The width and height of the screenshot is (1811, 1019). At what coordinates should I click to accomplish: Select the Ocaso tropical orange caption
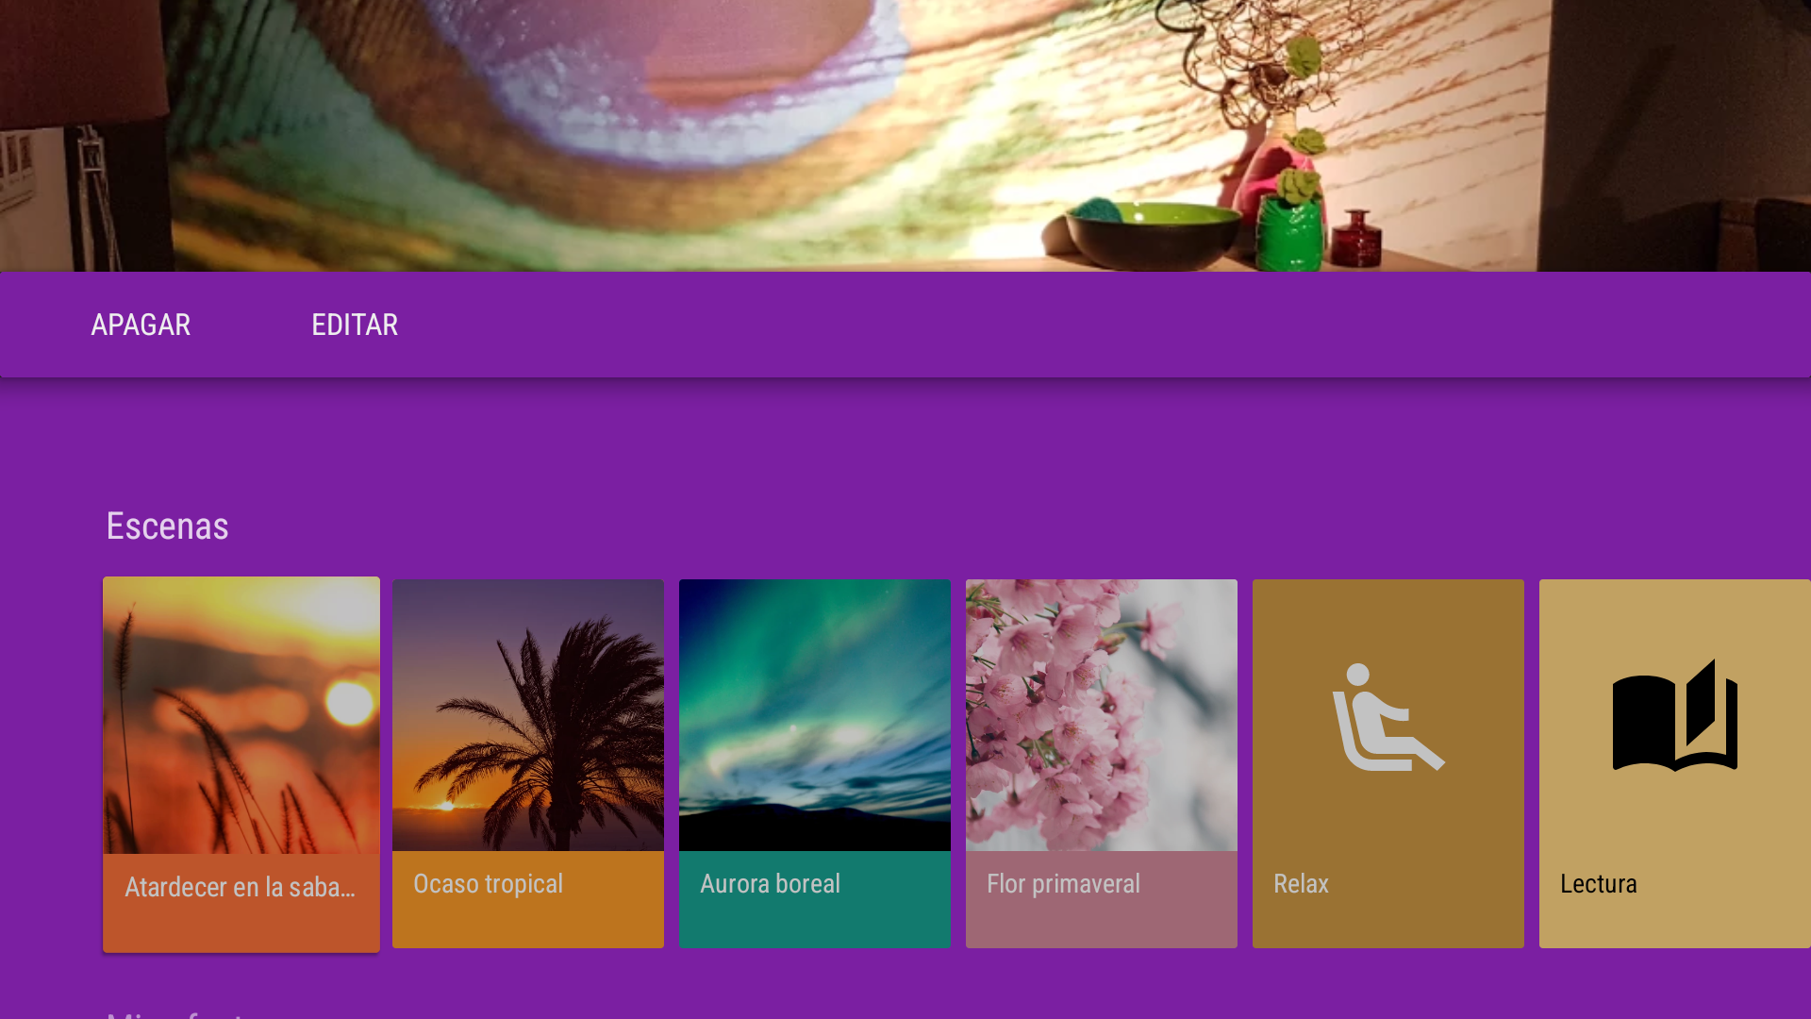pyautogui.click(x=528, y=899)
